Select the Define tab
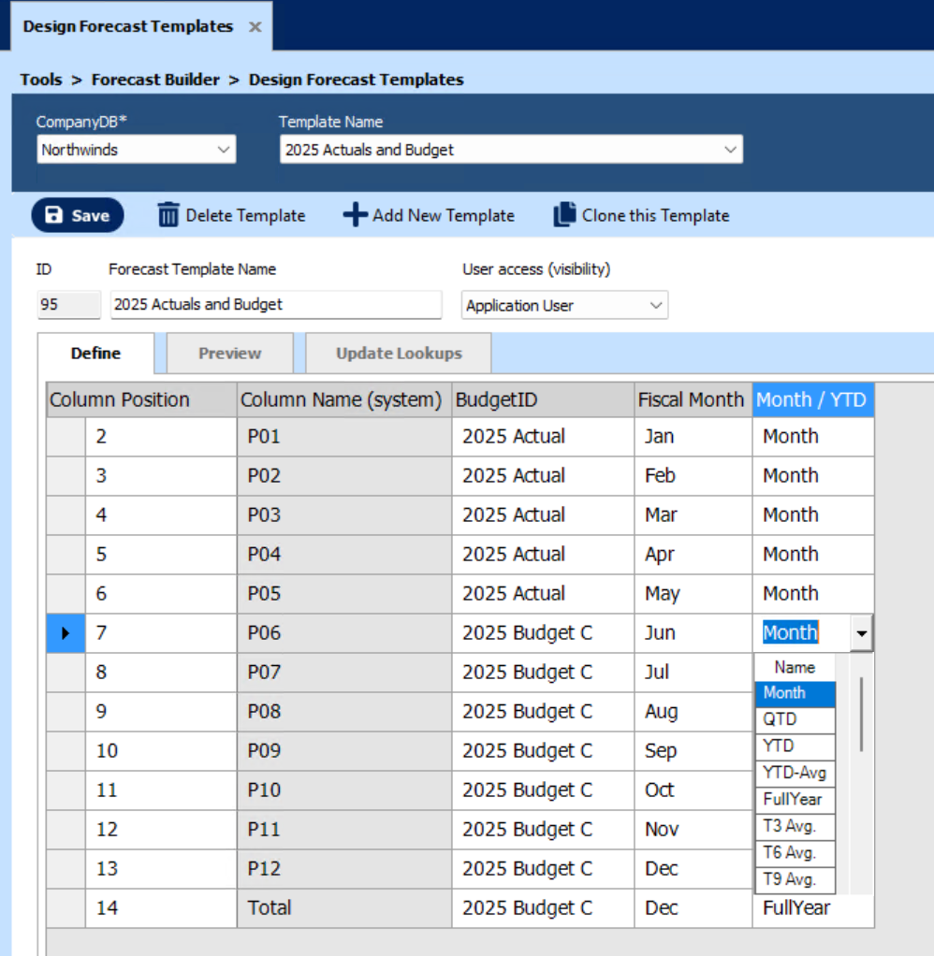Image resolution: width=934 pixels, height=956 pixels. point(95,354)
